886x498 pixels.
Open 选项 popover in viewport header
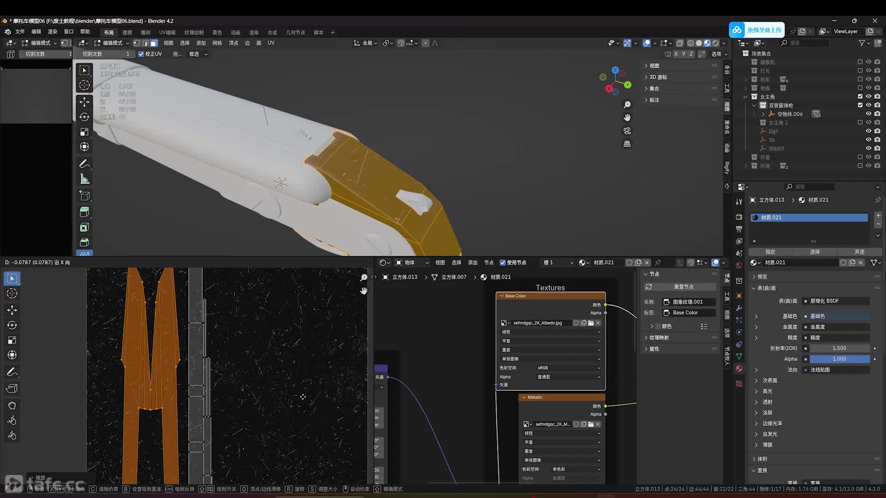coord(719,54)
